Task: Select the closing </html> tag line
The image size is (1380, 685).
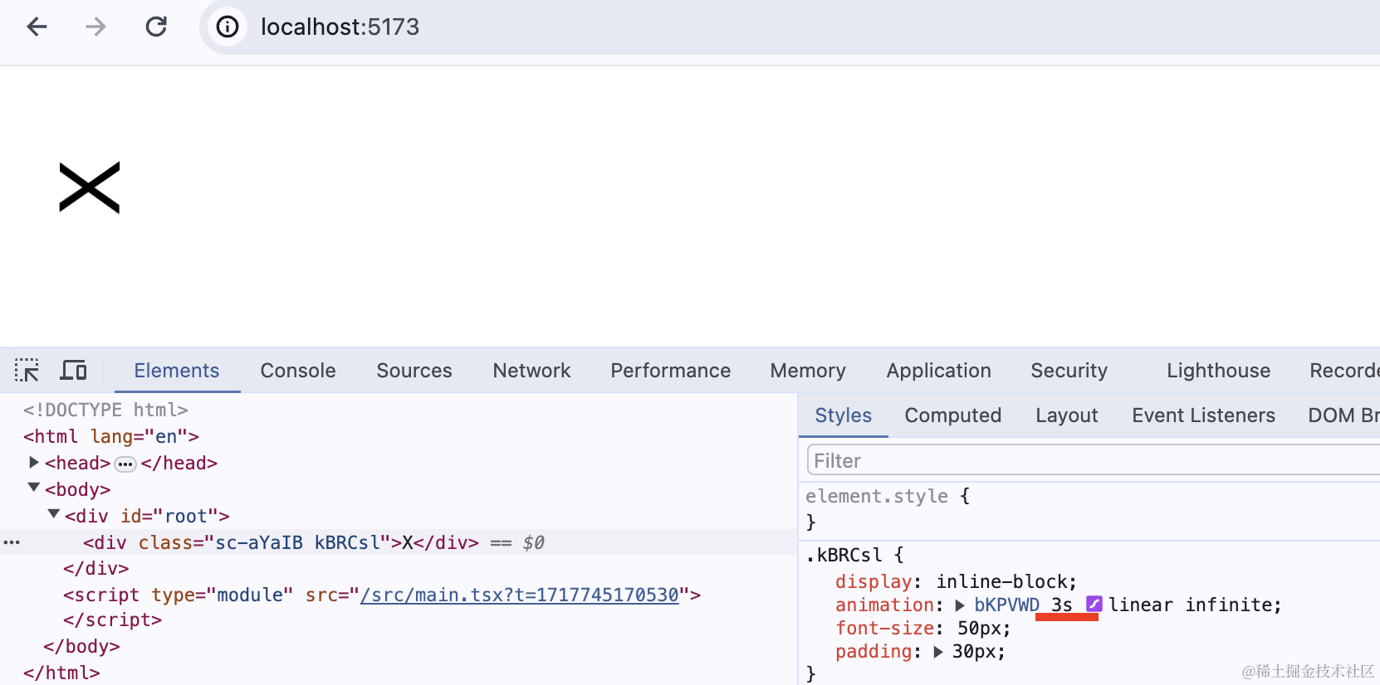Action: (61, 673)
